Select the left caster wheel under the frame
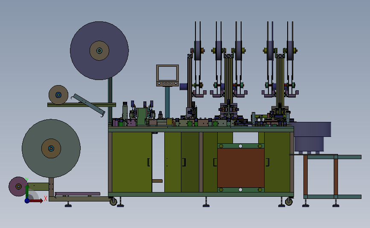The height and width of the screenshot is (228, 370). pyautogui.click(x=114, y=201)
